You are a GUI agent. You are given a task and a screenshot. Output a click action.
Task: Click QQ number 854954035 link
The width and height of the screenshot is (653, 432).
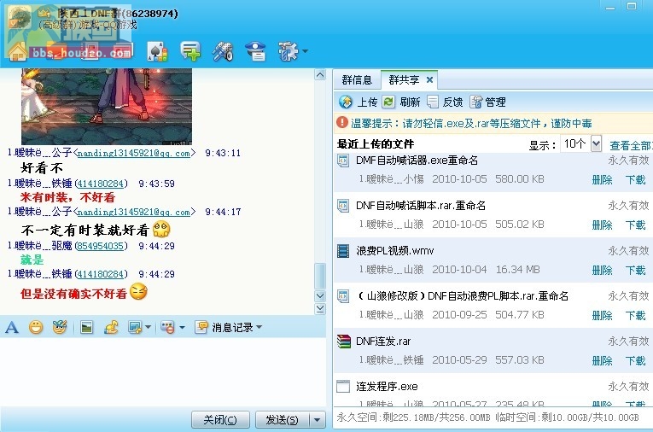(101, 246)
